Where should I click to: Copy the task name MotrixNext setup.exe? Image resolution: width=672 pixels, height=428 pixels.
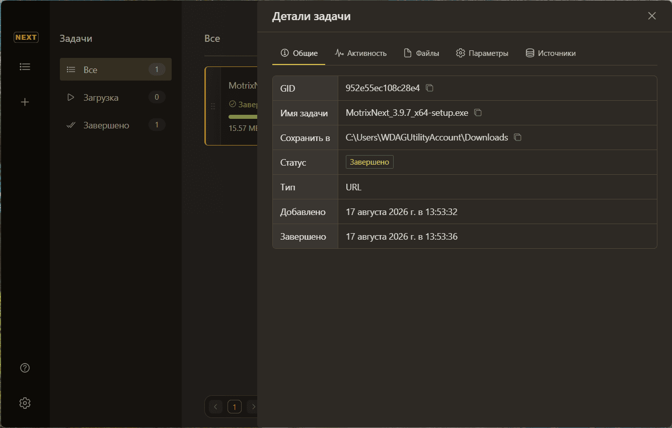click(478, 113)
